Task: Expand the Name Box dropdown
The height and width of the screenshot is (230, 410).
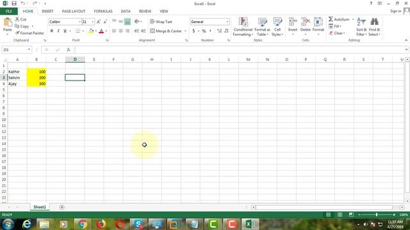Action: (29, 50)
